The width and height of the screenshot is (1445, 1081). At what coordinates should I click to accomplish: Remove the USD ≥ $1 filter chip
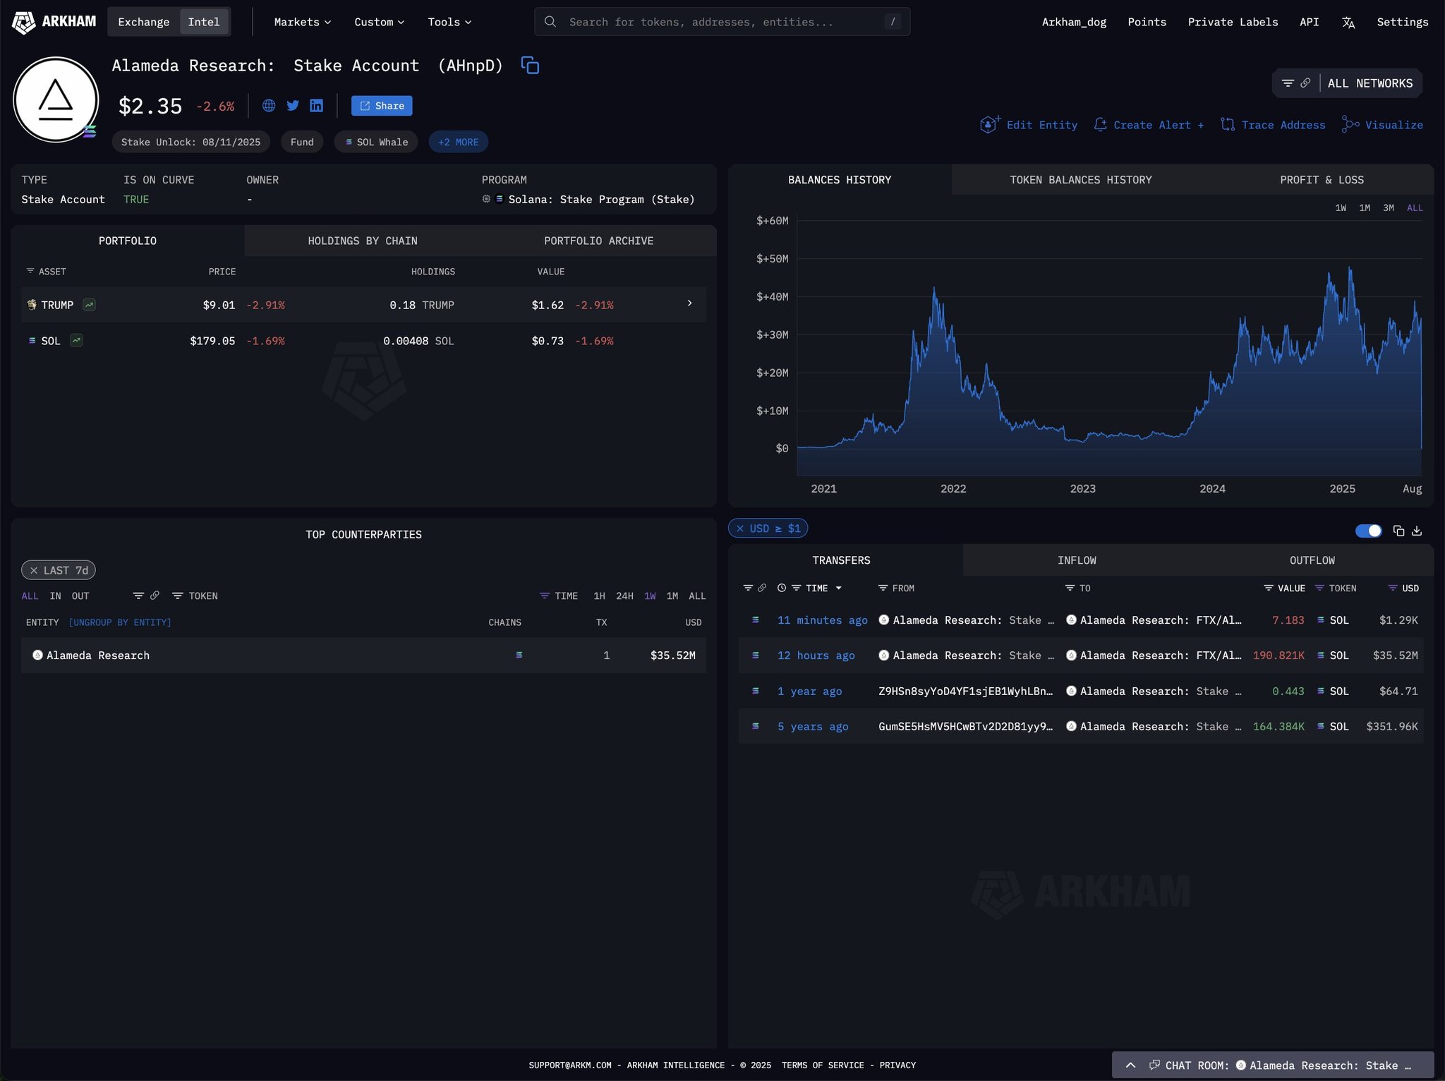tap(740, 529)
